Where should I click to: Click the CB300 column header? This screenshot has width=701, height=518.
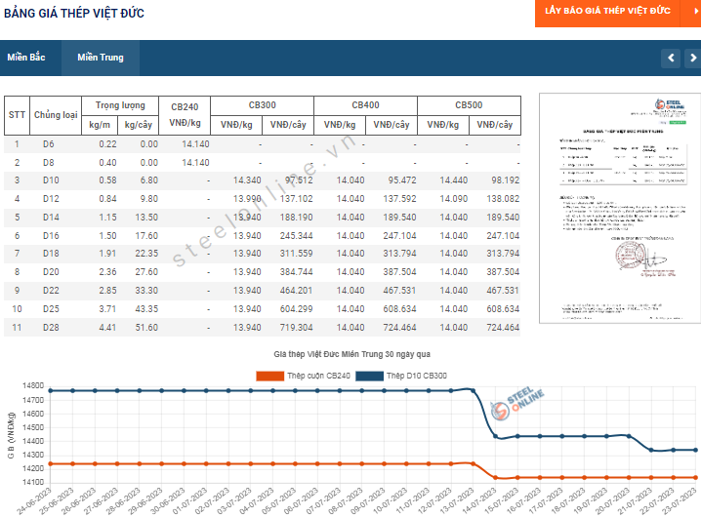click(x=262, y=105)
